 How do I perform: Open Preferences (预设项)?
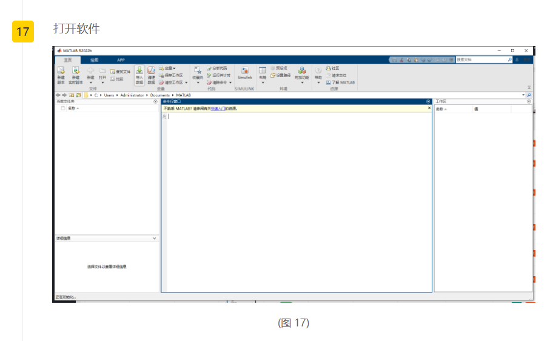point(279,68)
